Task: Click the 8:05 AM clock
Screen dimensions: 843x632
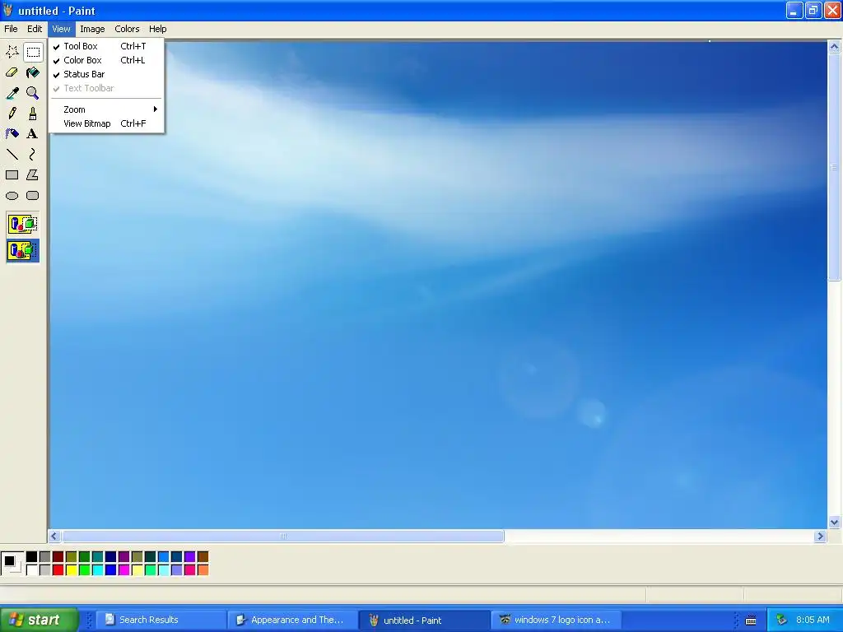Action: point(813,620)
